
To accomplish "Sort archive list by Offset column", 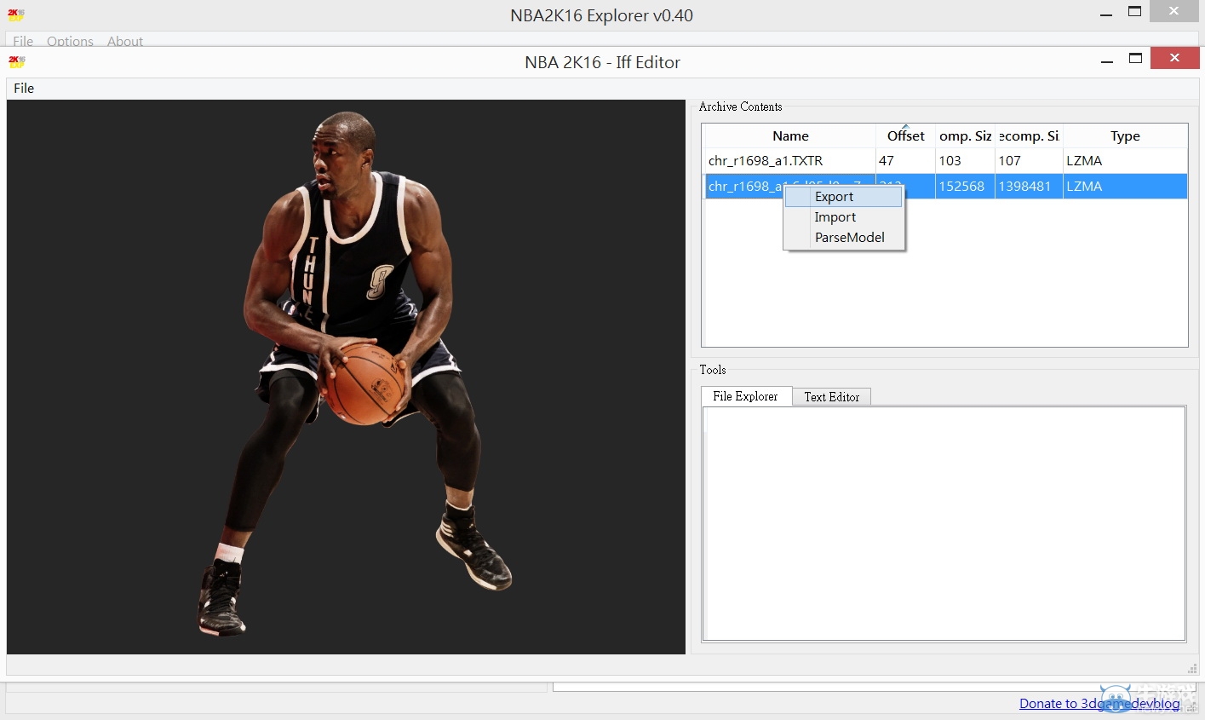I will (905, 136).
